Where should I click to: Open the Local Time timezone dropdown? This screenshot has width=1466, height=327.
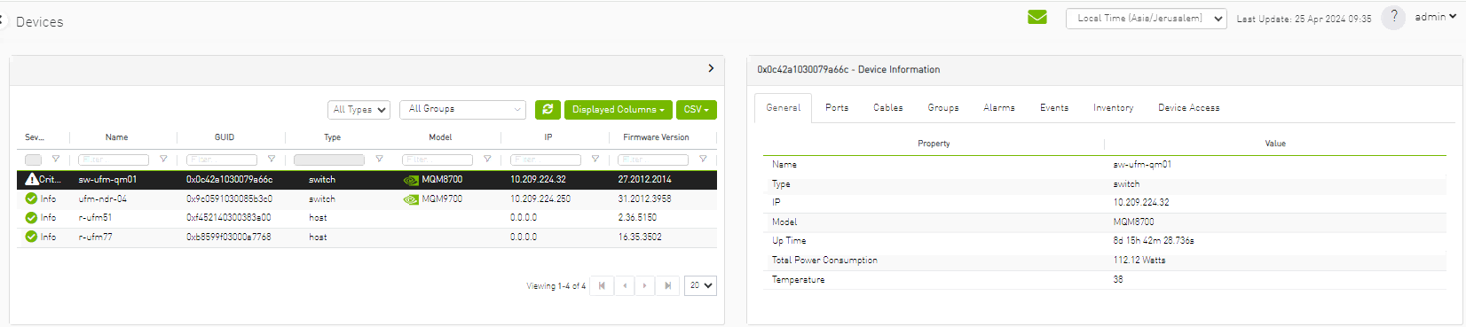pos(1146,18)
